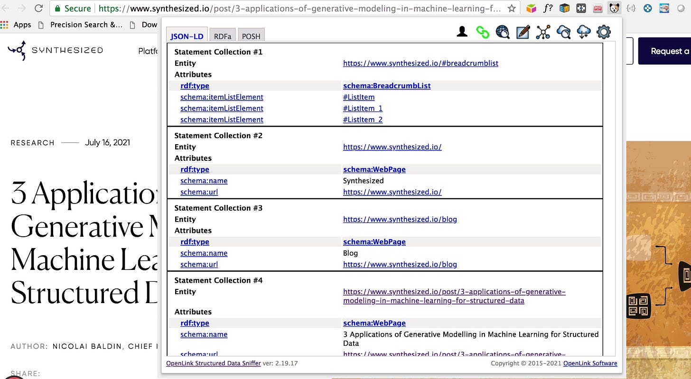
Task: Click the browser forward arrow
Action: click(23, 8)
